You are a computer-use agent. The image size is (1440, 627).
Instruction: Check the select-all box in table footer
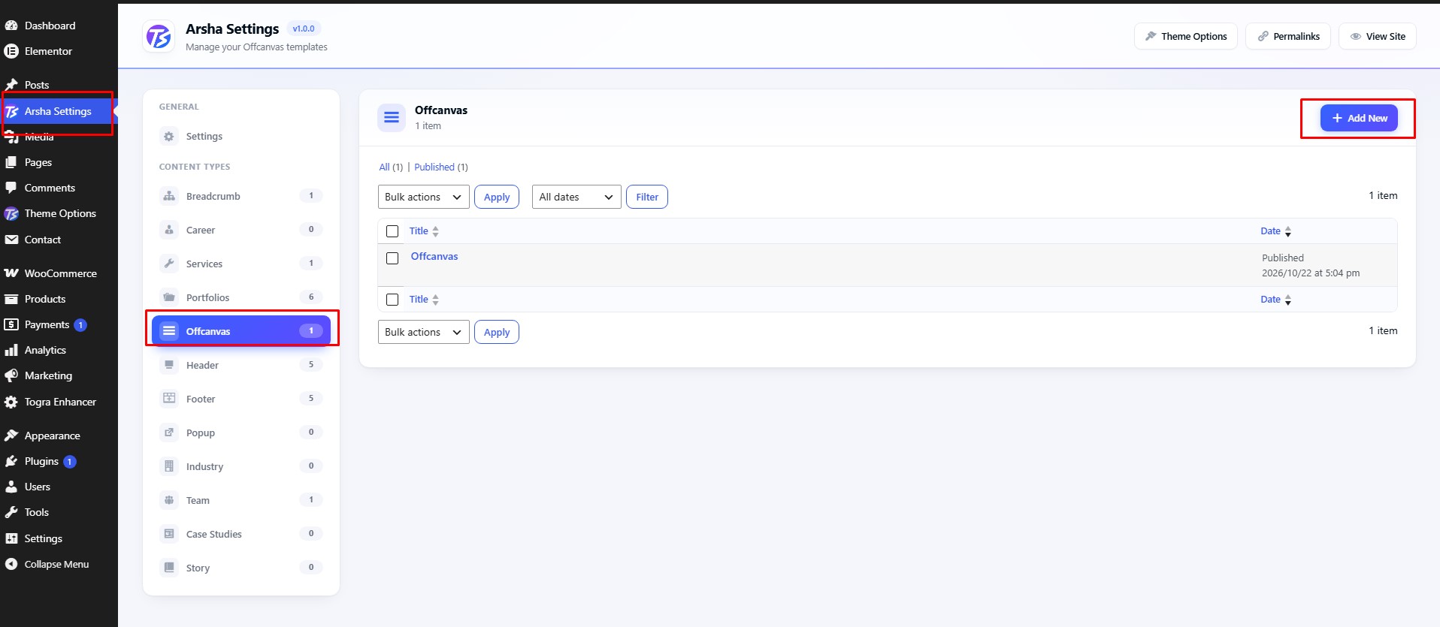(x=392, y=300)
